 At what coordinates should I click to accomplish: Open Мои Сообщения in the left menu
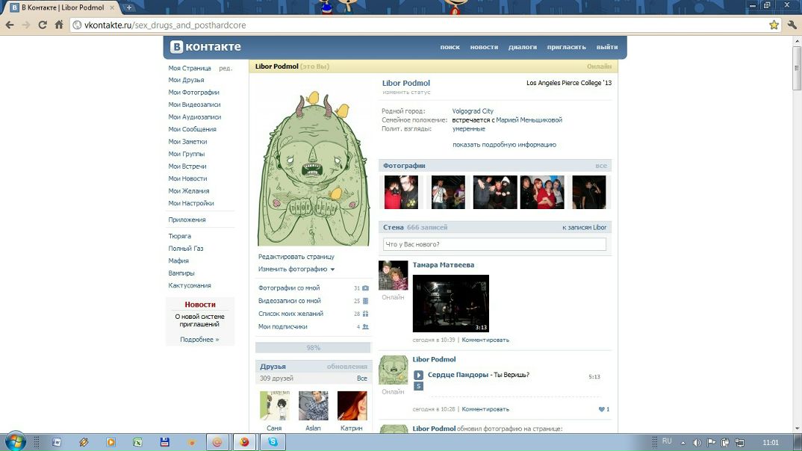click(192, 130)
